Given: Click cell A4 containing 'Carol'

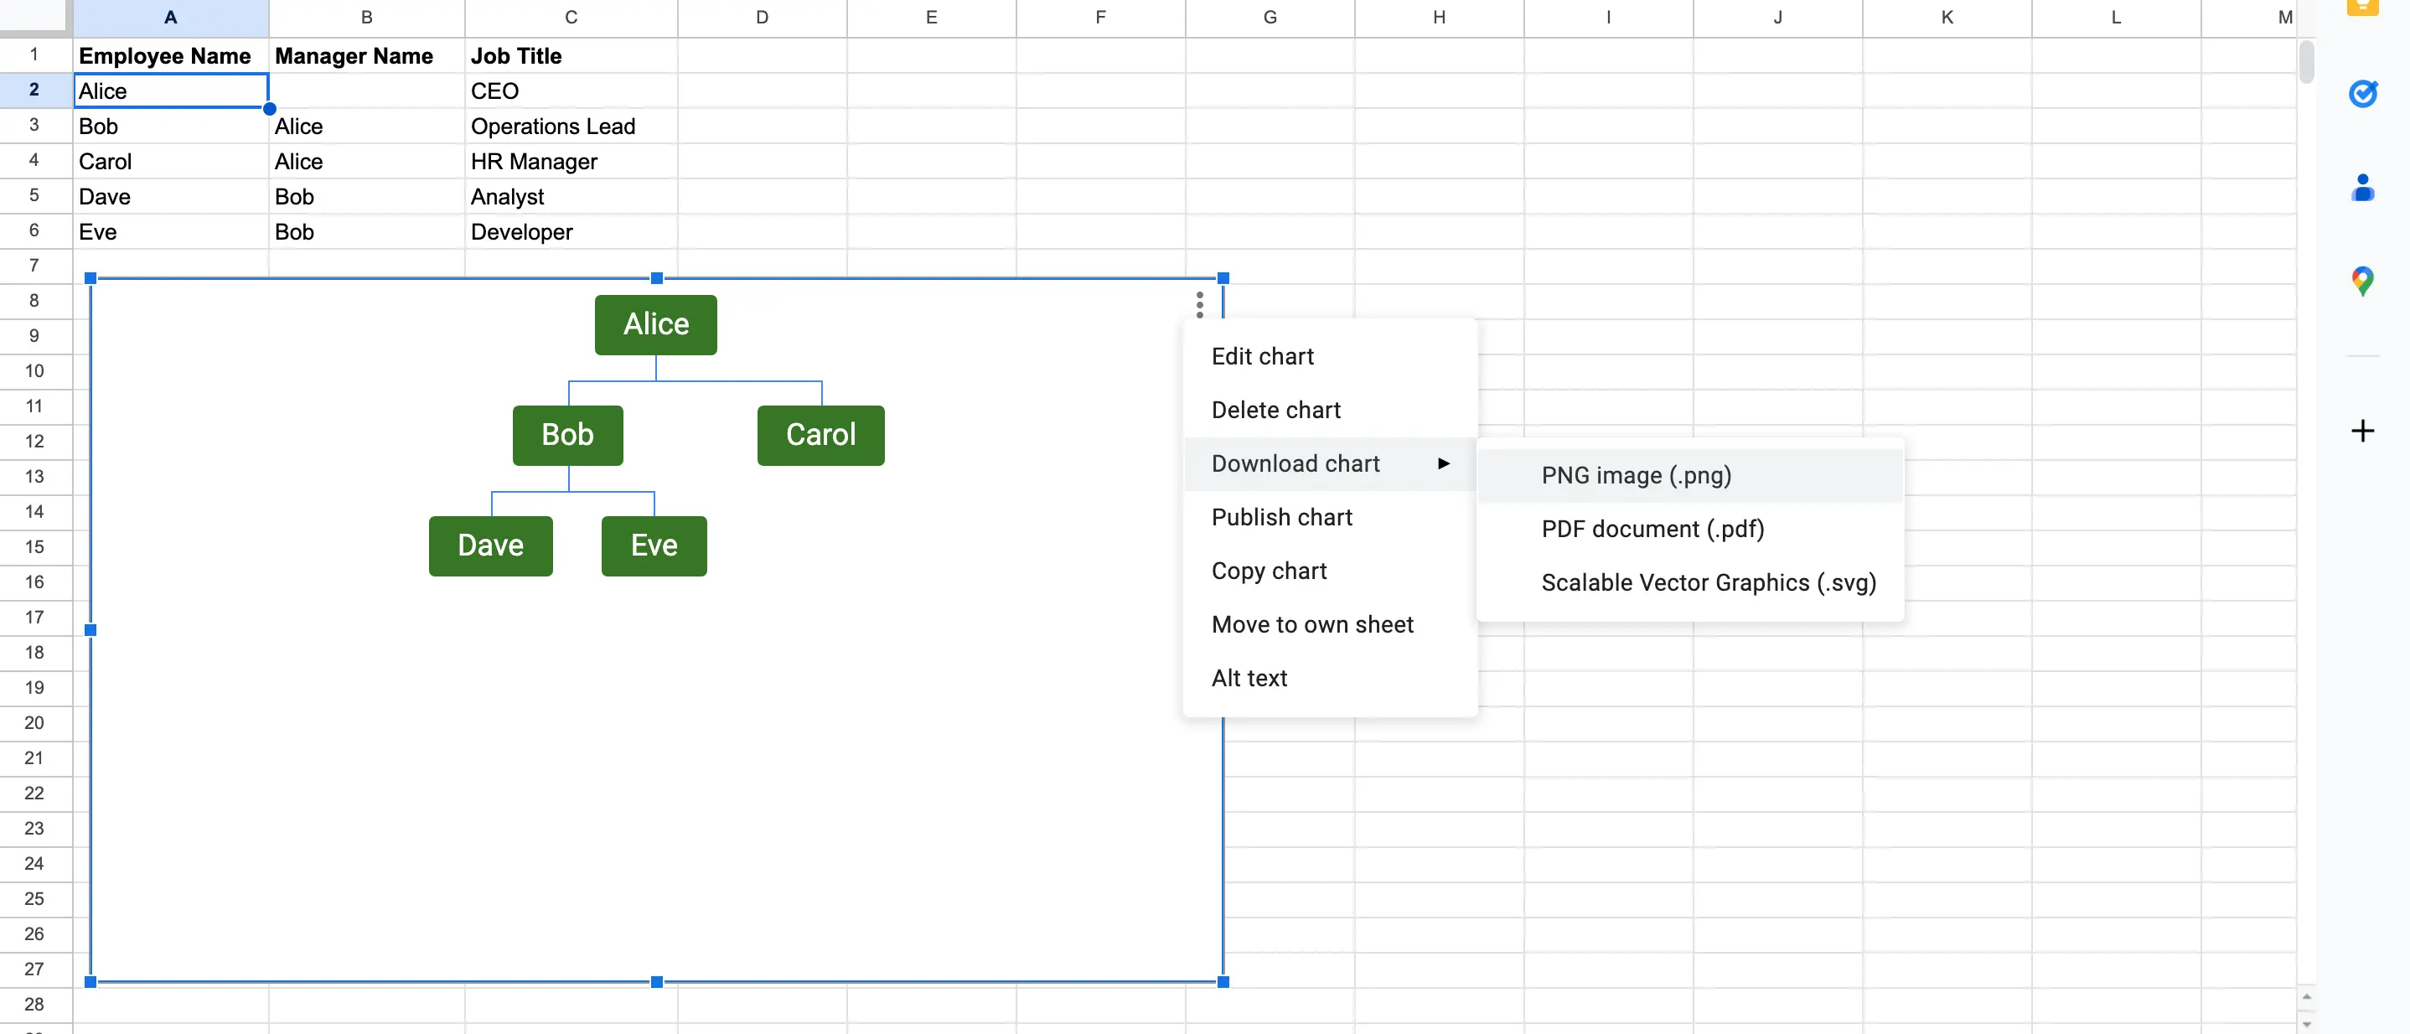Looking at the screenshot, I should 170,161.
